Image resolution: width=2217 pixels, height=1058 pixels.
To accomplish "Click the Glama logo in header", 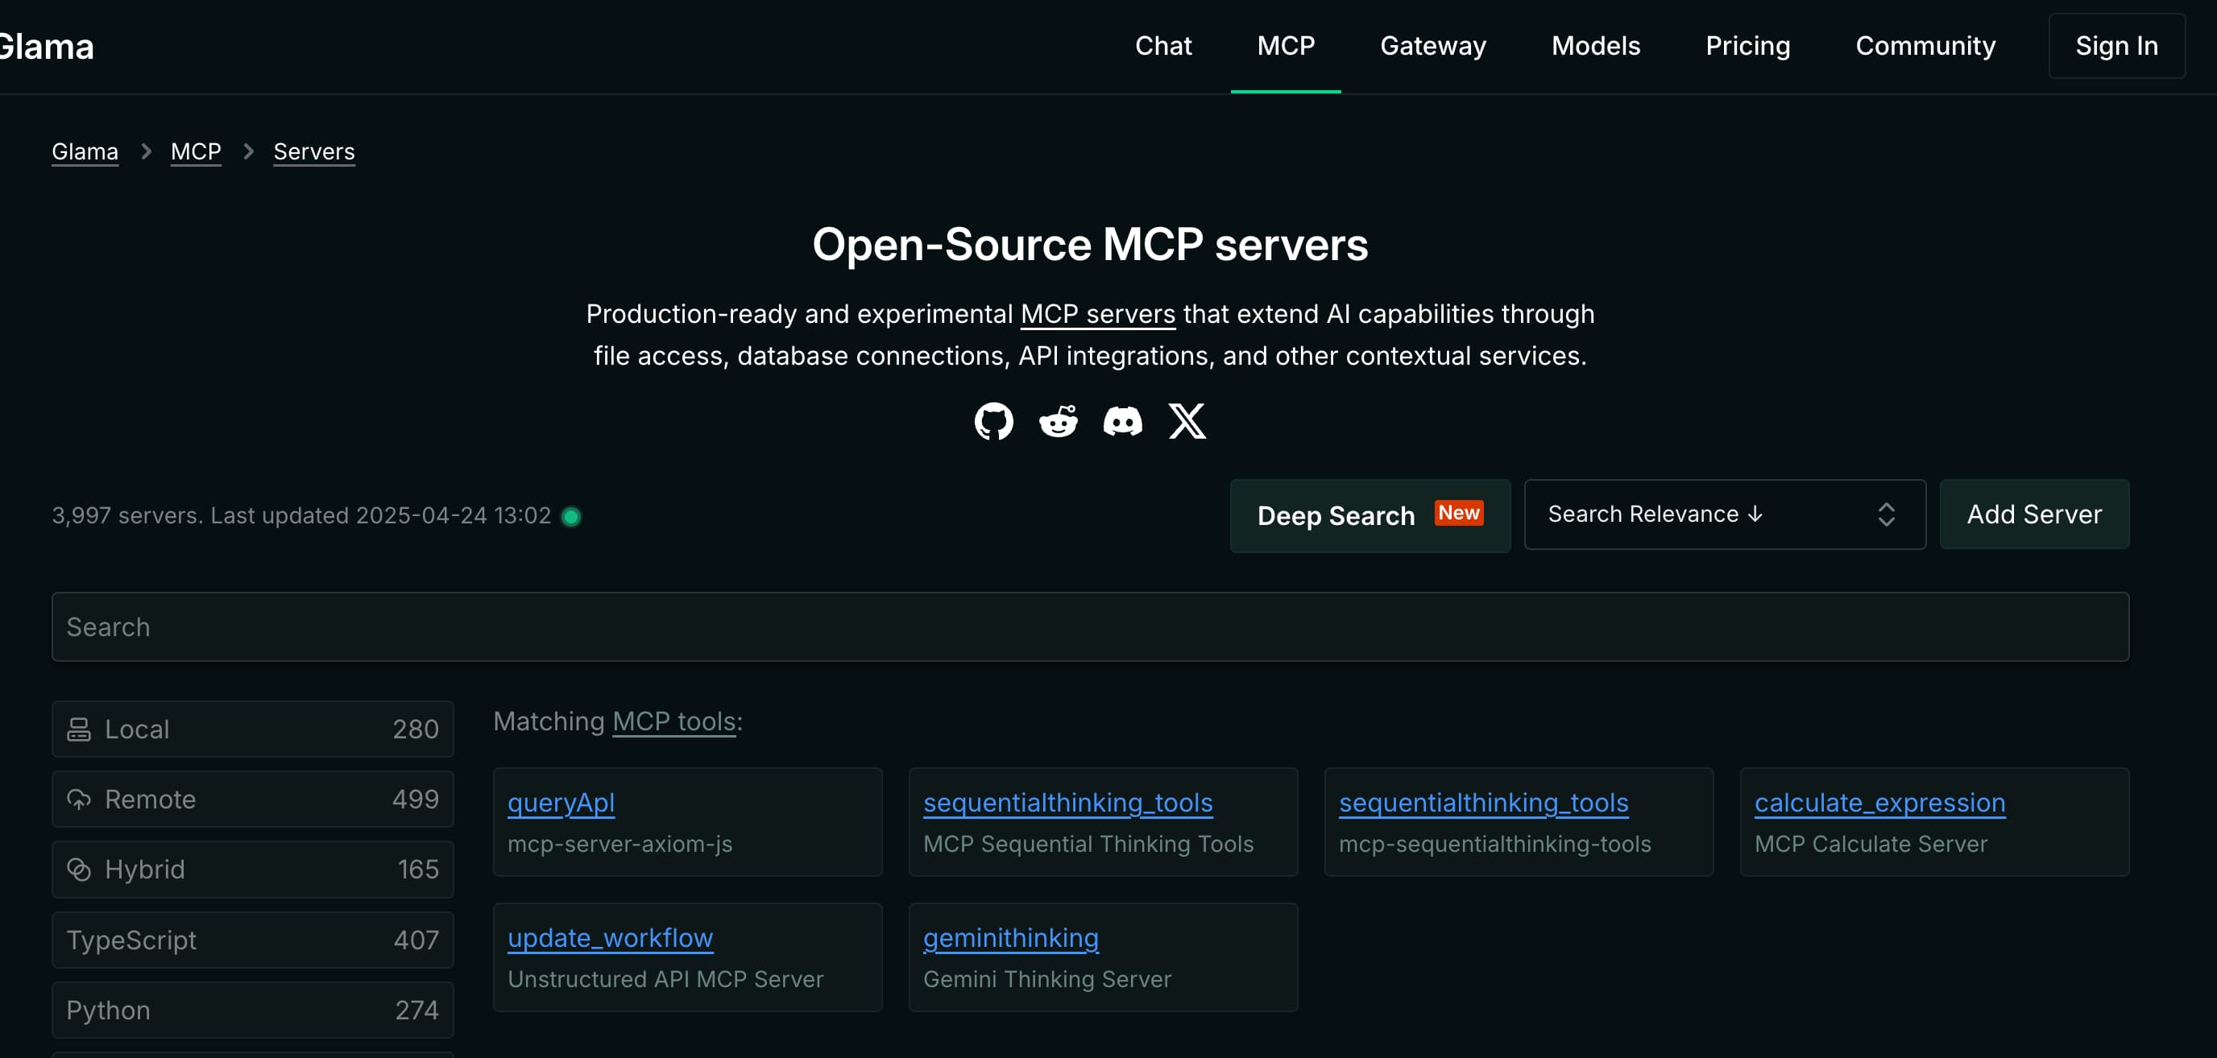I will [x=47, y=47].
